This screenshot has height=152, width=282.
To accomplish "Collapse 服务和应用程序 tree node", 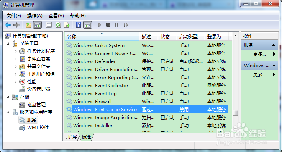I will tap(8, 112).
